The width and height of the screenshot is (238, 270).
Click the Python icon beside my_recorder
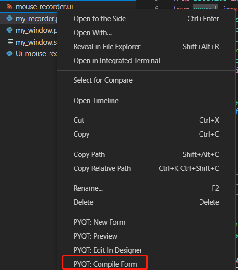(9, 18)
